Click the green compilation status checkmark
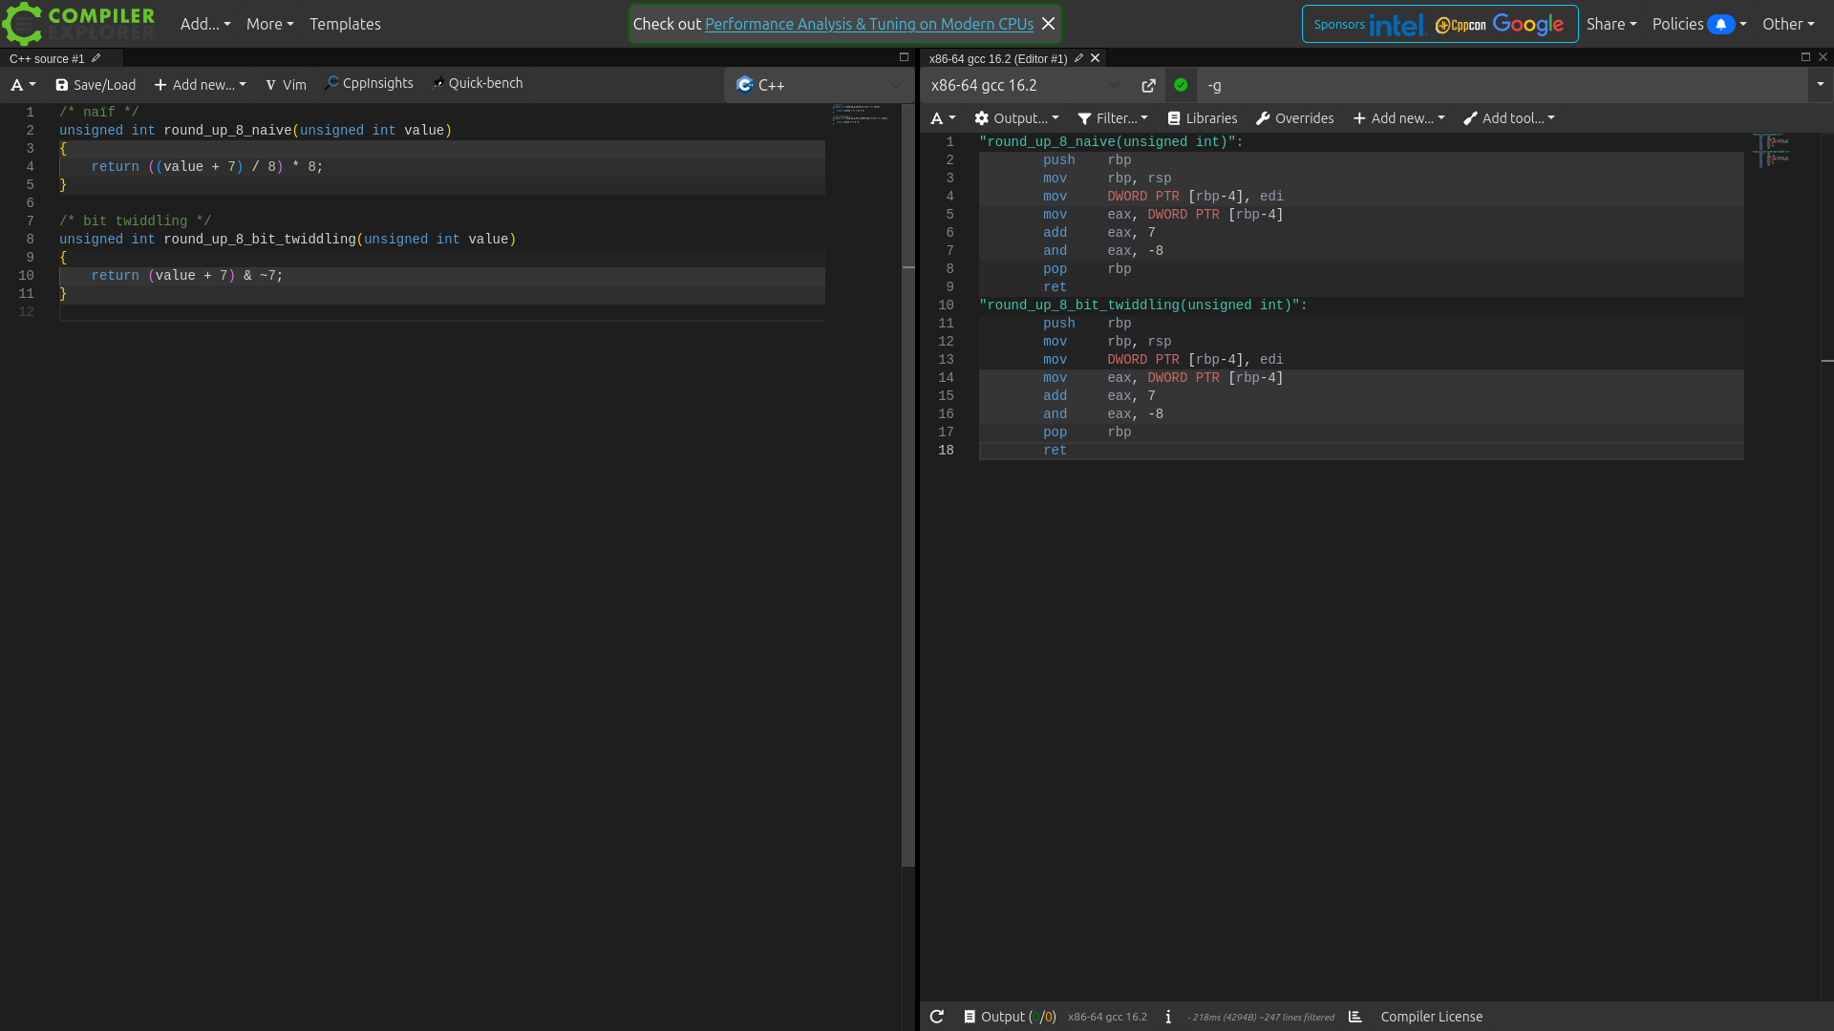The height and width of the screenshot is (1031, 1834). point(1181,85)
